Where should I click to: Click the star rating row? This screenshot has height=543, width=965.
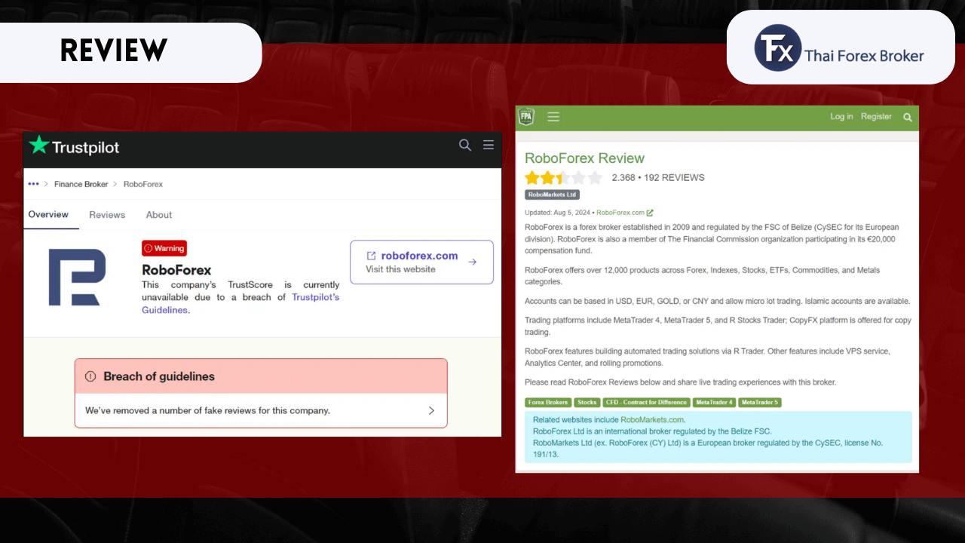563,178
